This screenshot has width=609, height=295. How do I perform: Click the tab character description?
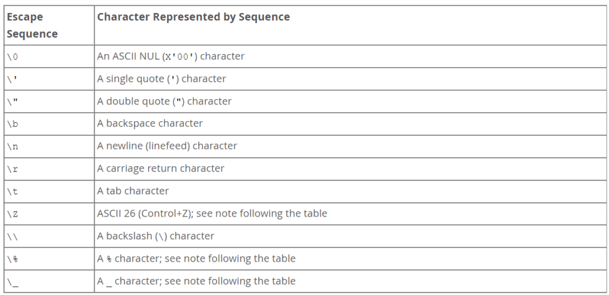[133, 191]
